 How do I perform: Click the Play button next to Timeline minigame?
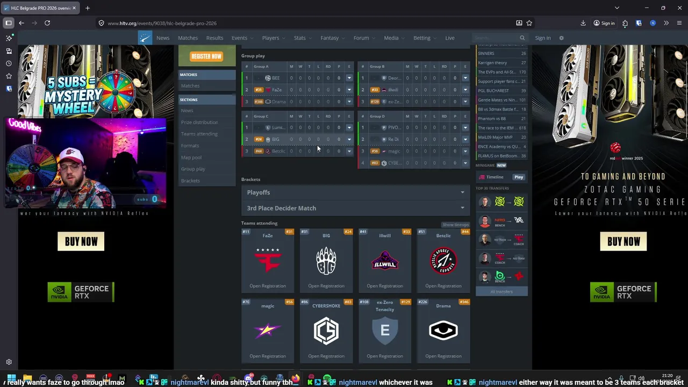519,177
